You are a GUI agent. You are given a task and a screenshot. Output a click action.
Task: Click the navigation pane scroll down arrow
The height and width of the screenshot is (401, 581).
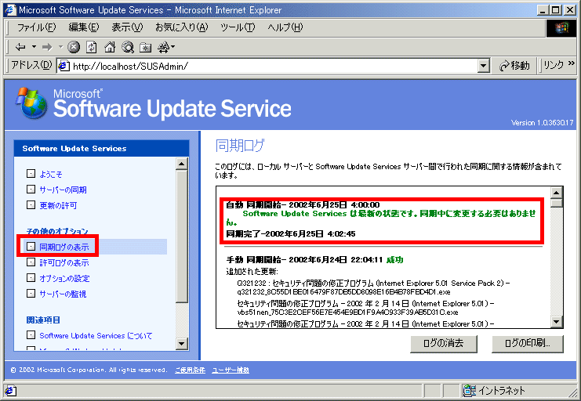coord(182,344)
